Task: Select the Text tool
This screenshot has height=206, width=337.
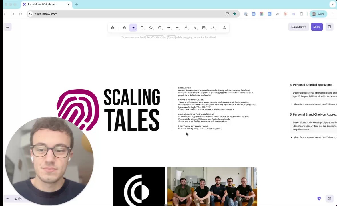Action: tap(195, 28)
